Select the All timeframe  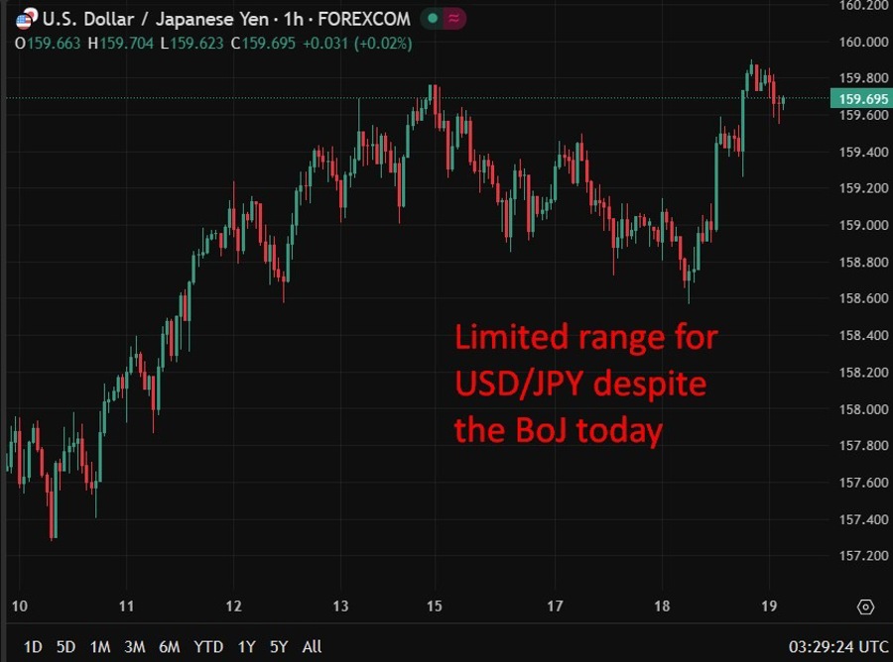click(x=311, y=646)
